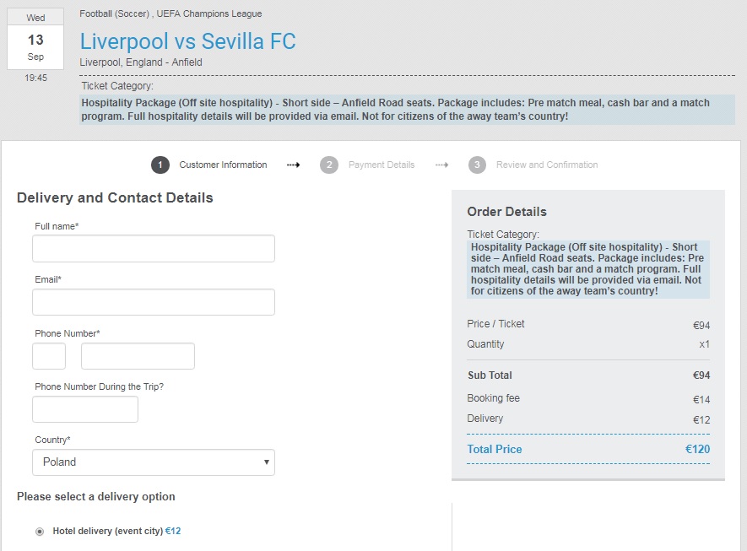The height and width of the screenshot is (551, 747).
Task: Go to the Review and Confirmation step
Action: [546, 165]
